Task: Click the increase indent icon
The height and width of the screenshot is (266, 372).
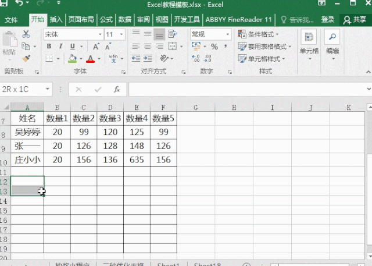Action: [x=148, y=58]
